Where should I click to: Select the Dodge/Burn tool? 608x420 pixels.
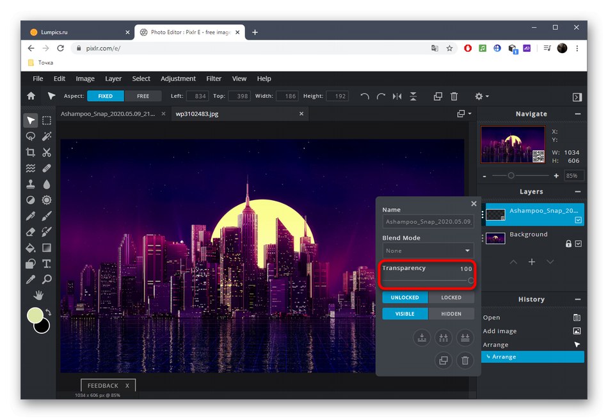click(x=31, y=200)
